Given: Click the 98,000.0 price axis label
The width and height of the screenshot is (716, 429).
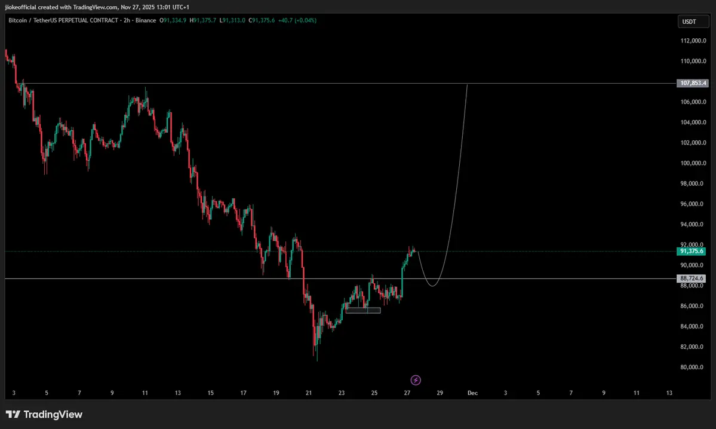Looking at the screenshot, I should click(x=692, y=183).
